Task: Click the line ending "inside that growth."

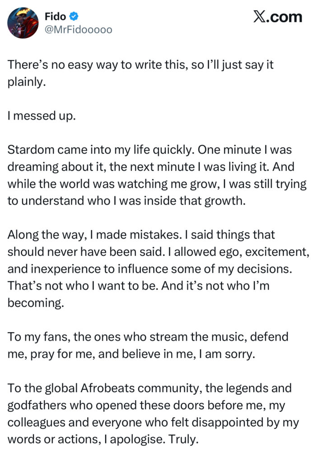Action: (126, 201)
